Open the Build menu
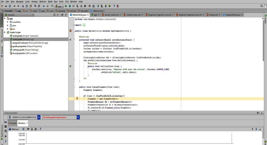 [x=50, y=2]
